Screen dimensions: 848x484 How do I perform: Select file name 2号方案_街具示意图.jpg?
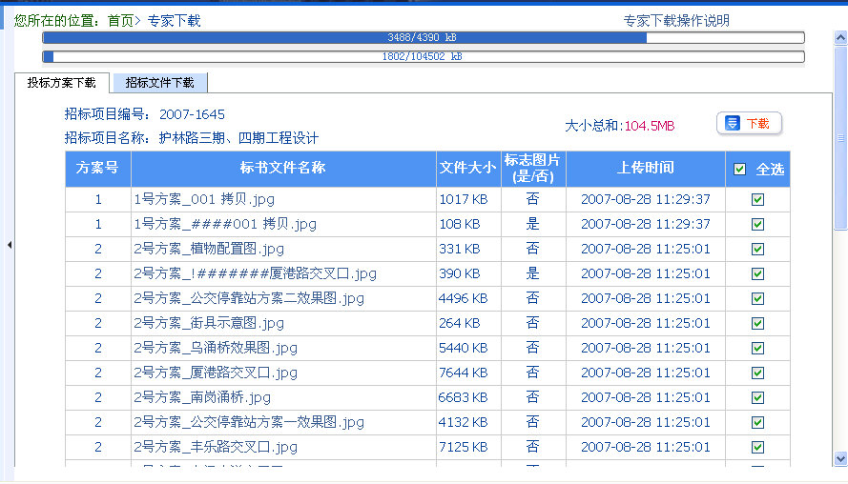click(209, 324)
